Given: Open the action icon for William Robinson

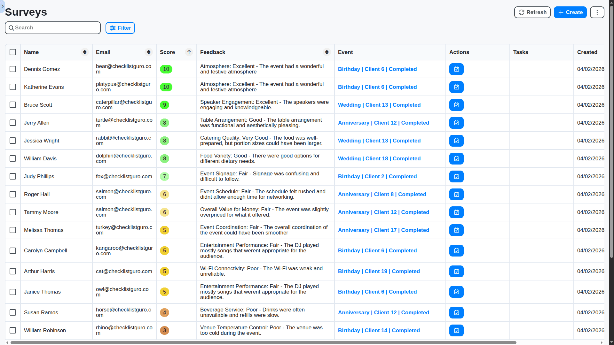Looking at the screenshot, I should (456, 331).
